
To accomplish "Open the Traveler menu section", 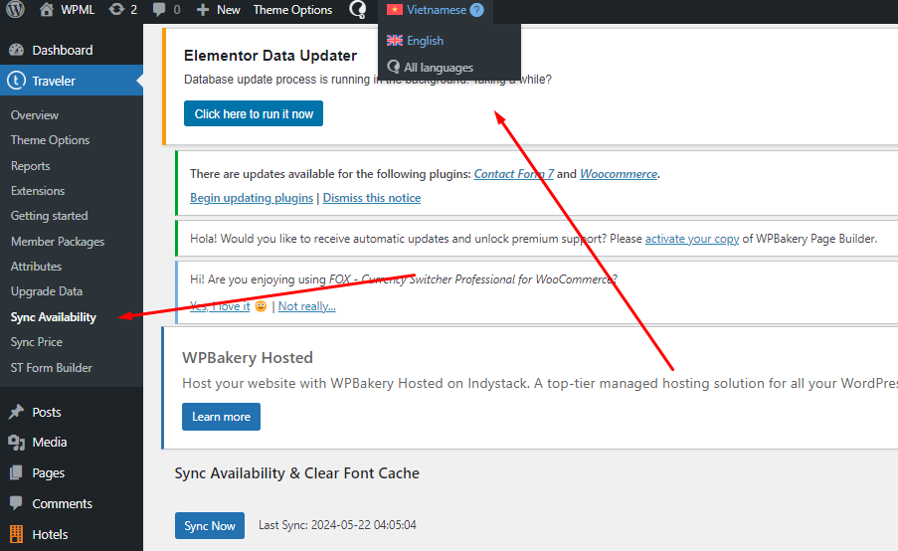I will [x=54, y=81].
